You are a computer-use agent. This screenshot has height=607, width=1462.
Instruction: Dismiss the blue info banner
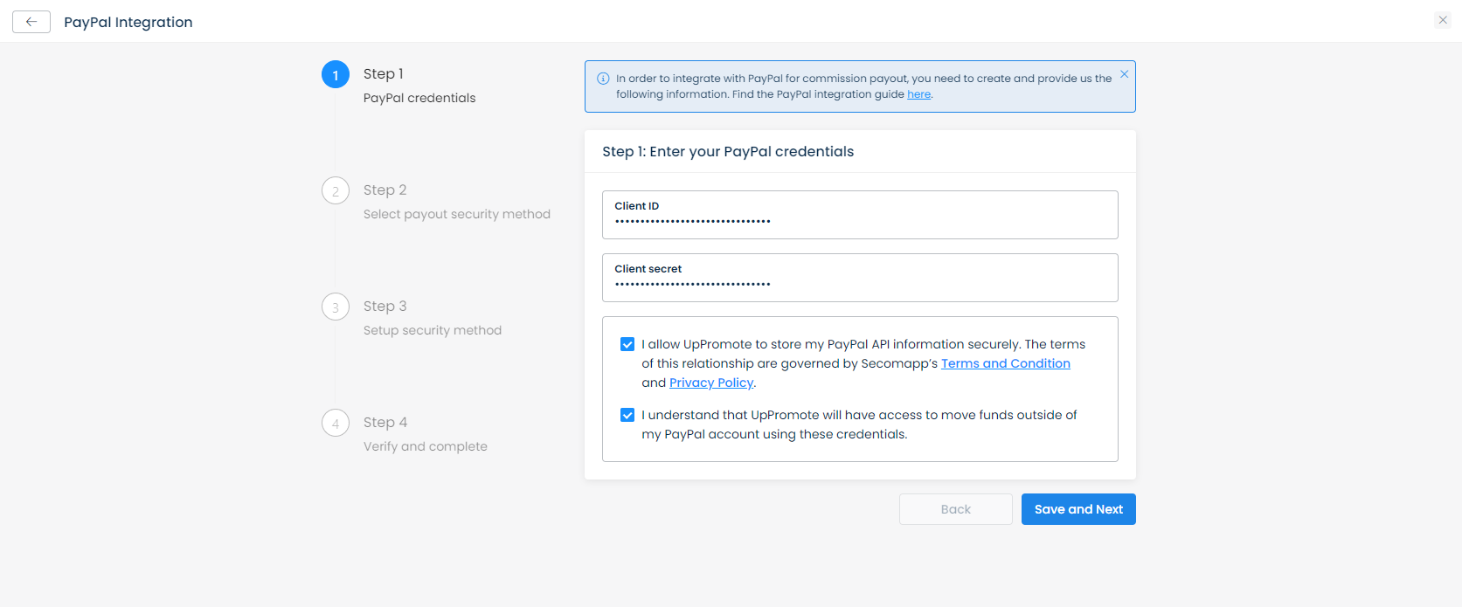pos(1124,74)
